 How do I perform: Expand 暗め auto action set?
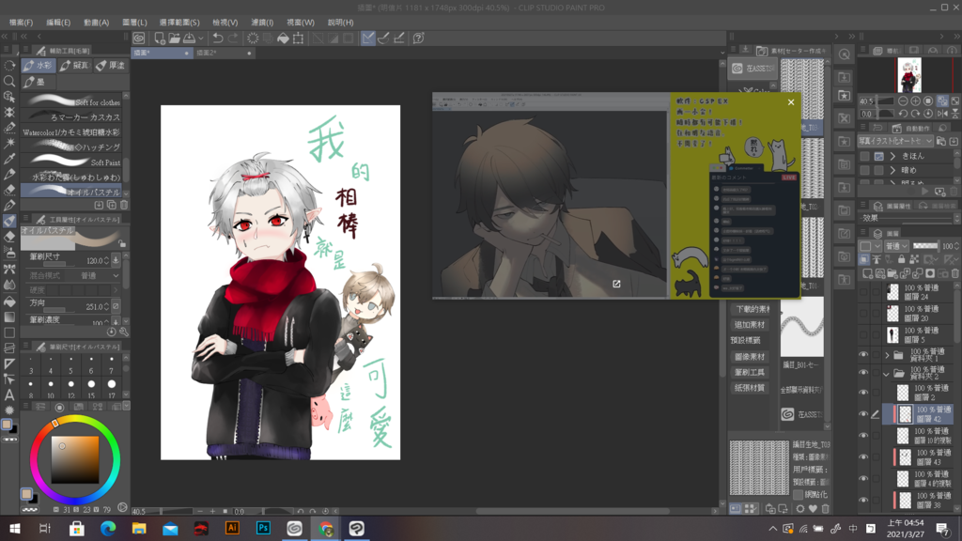[x=892, y=170]
